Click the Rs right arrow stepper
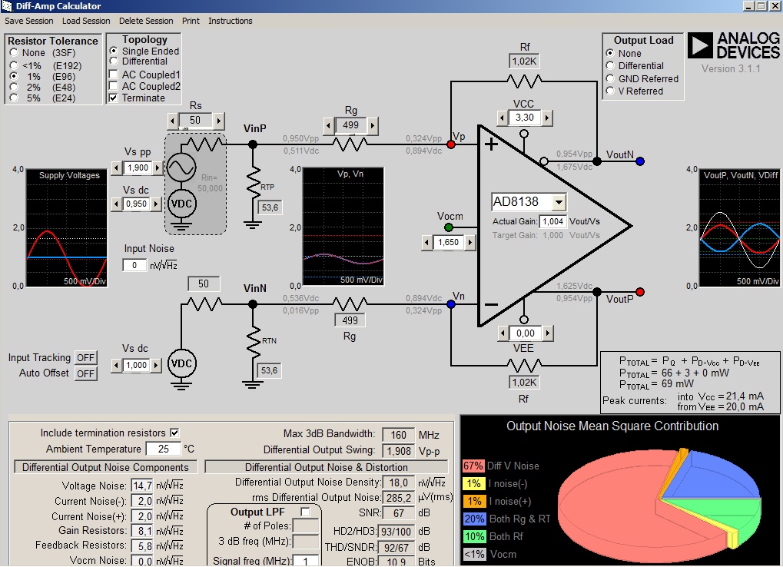The height and width of the screenshot is (567, 783). pos(219,121)
